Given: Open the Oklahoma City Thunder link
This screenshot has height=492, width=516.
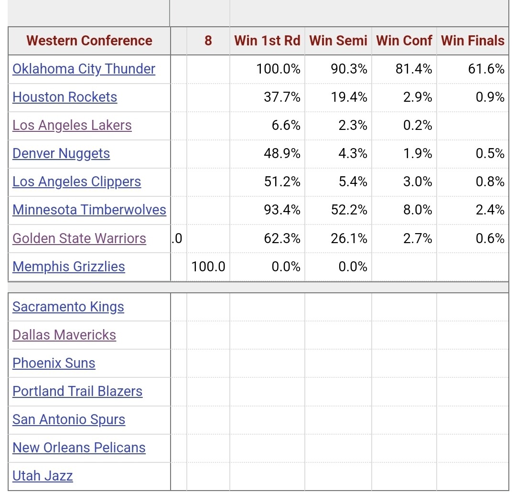Looking at the screenshot, I should tap(84, 69).
